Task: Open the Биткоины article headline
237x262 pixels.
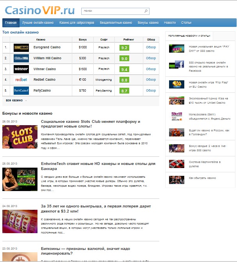Action: point(86,251)
